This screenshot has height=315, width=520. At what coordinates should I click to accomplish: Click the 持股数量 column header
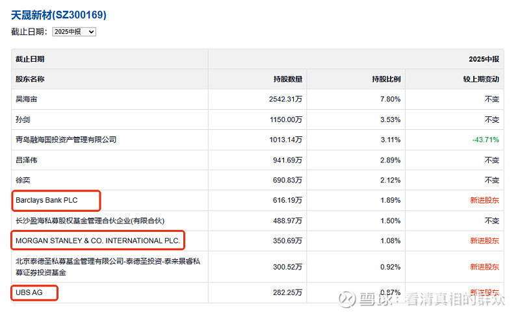(287, 79)
